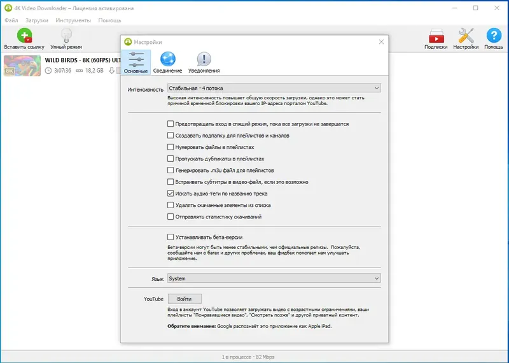Enable Отправлять статистику скачиваний checkbox
509x363 pixels.
coord(171,217)
